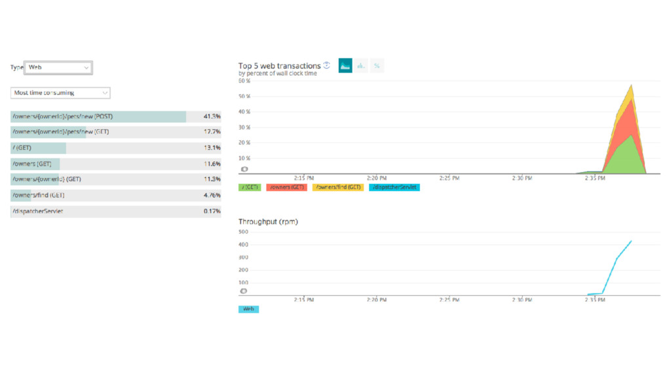Select the /owners (GET) transaction row
The height and width of the screenshot is (377, 671).
tap(115, 164)
